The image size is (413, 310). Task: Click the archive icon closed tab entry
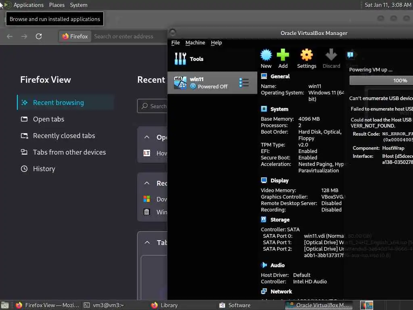pyautogui.click(x=155, y=212)
